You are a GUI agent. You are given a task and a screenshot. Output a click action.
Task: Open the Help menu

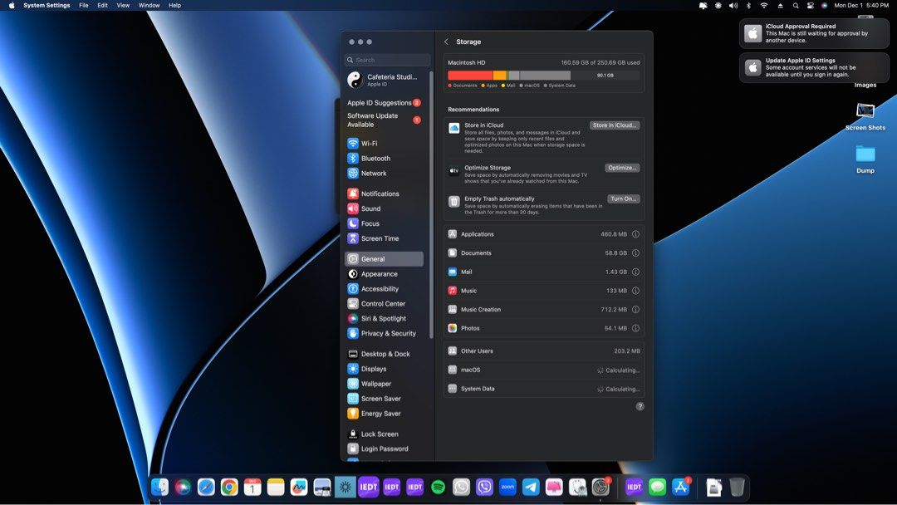coord(174,5)
